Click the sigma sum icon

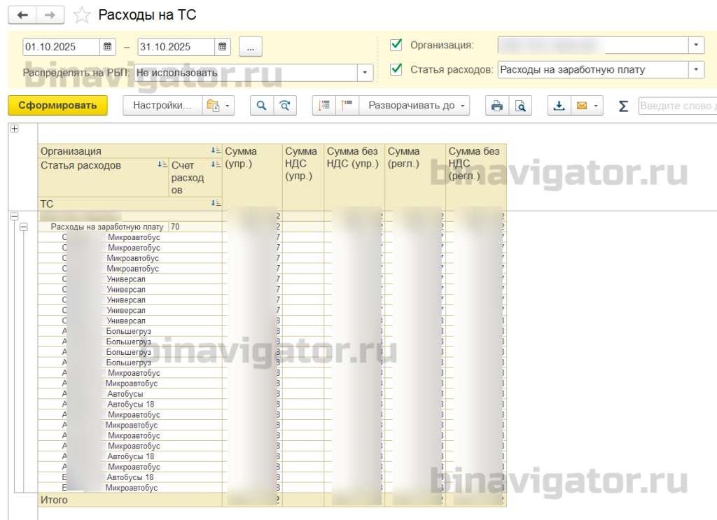[622, 106]
